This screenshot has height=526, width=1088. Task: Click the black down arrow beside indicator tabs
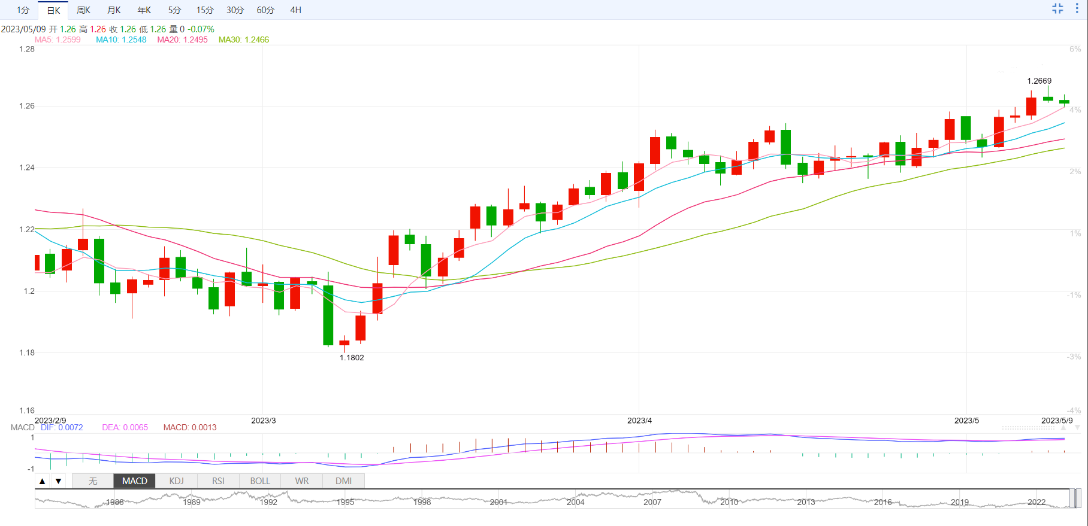point(58,481)
